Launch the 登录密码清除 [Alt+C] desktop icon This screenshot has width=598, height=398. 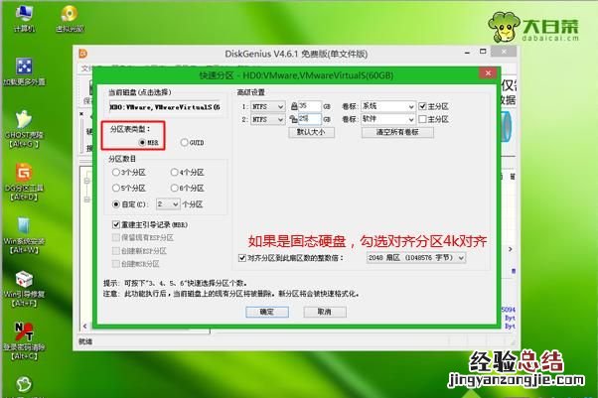(24, 341)
